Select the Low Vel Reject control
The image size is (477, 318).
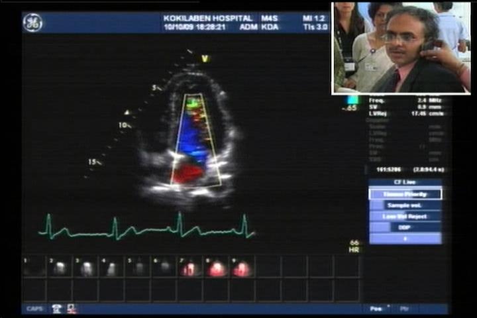pyautogui.click(x=405, y=217)
